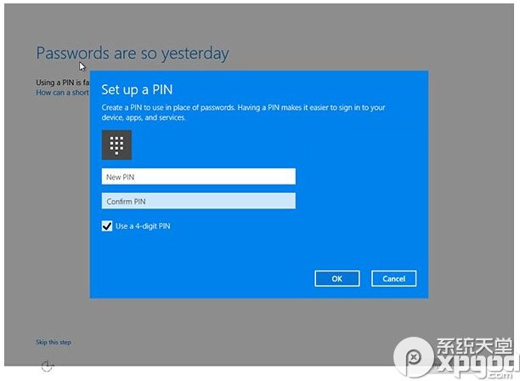Viewport: 520px width, 381px height.
Task: Cancel the Set up a PIN dialog
Action: coord(393,278)
